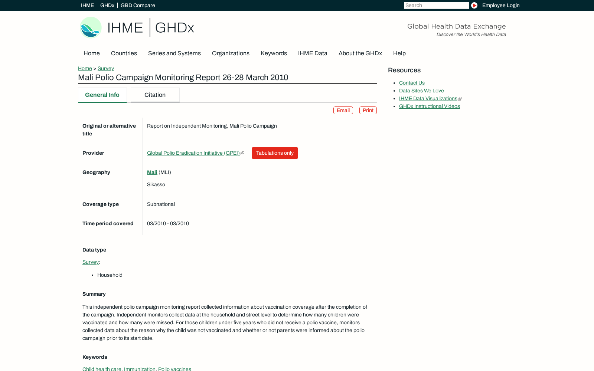This screenshot has width=594, height=371.
Task: Click the page title heading
Action: pos(183,78)
